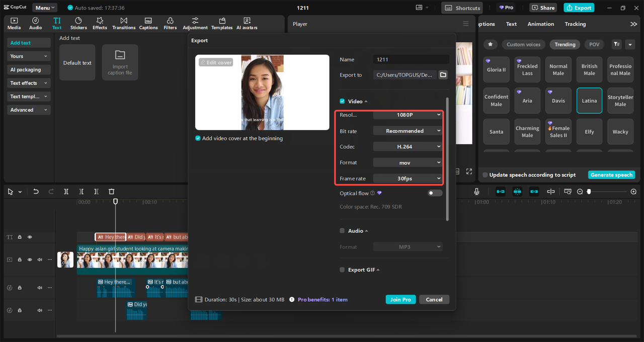Mute the main video track speaker
The image size is (644, 342).
(40, 260)
